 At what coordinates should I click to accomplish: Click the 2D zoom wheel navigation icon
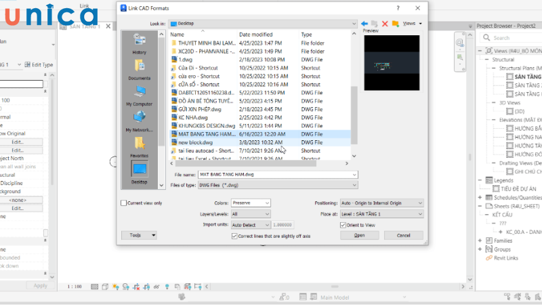[459, 43]
